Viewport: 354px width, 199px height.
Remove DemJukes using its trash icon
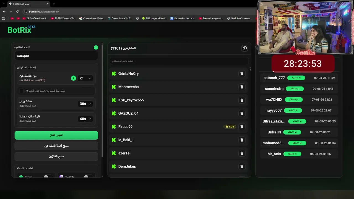click(242, 166)
